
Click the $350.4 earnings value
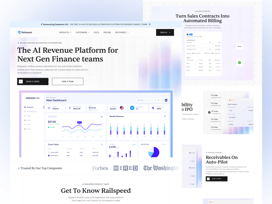pos(56,109)
